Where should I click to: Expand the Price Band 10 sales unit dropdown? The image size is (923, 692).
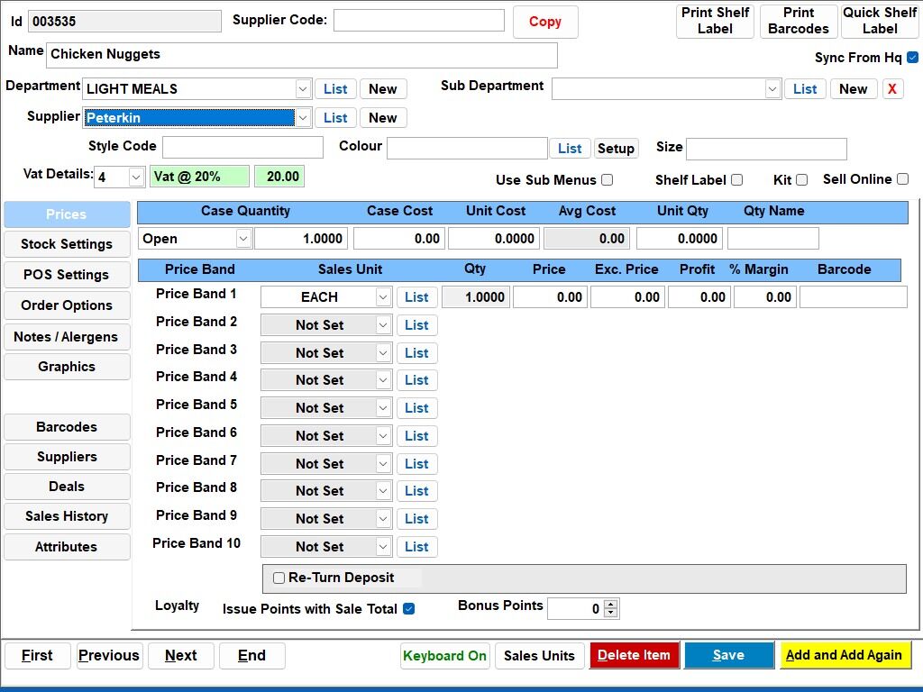click(382, 547)
